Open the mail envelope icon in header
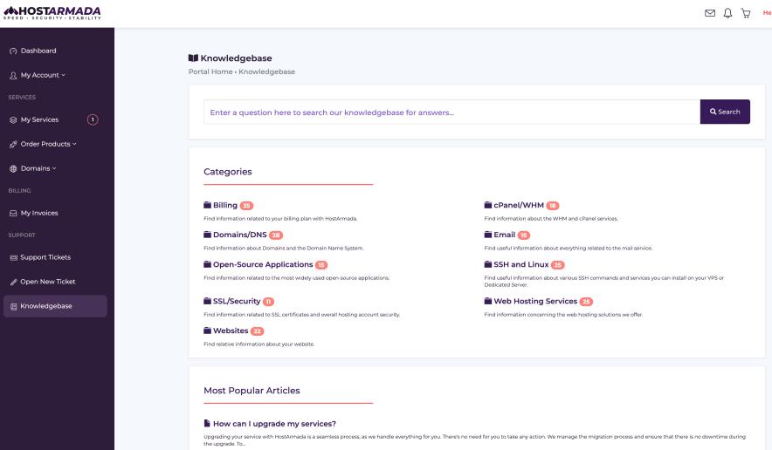 pyautogui.click(x=709, y=13)
